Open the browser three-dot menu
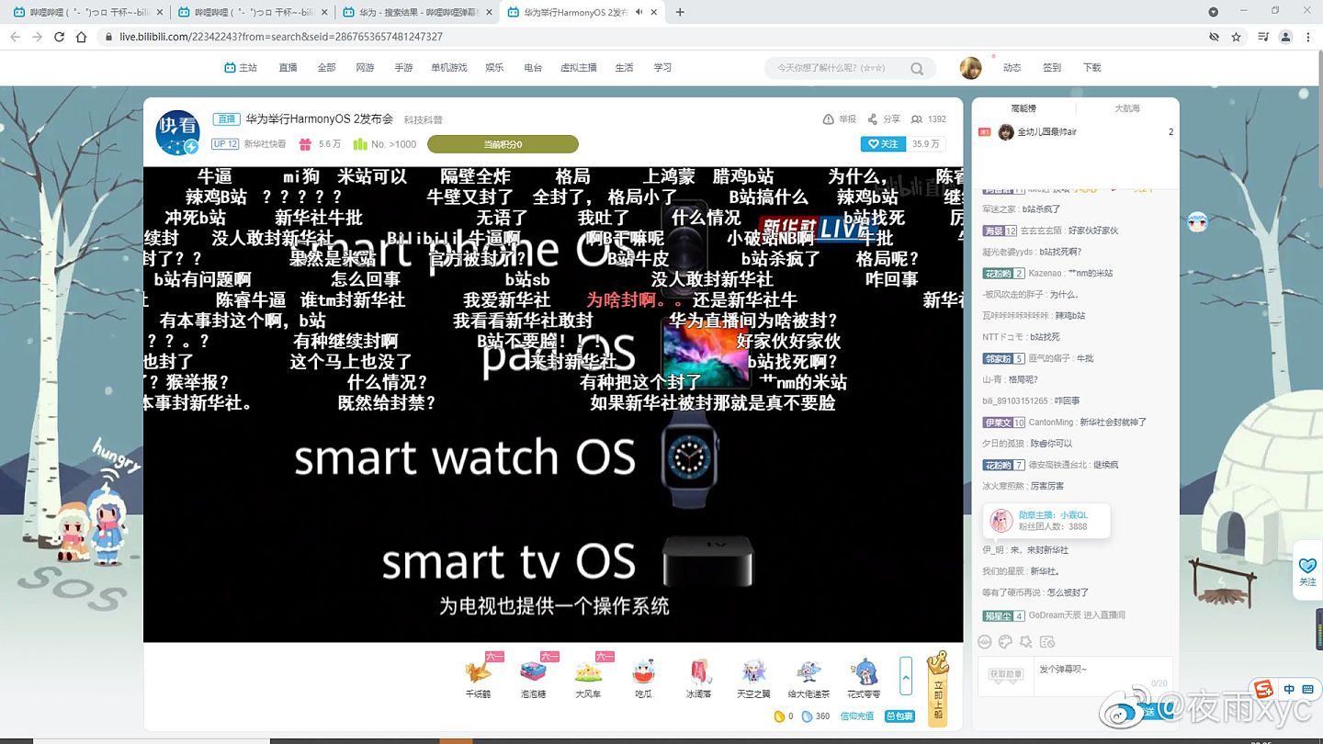1323x744 pixels. [x=1308, y=37]
